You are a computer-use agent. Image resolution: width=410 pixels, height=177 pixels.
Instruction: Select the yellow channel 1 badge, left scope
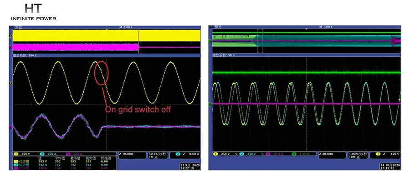(x=16, y=154)
